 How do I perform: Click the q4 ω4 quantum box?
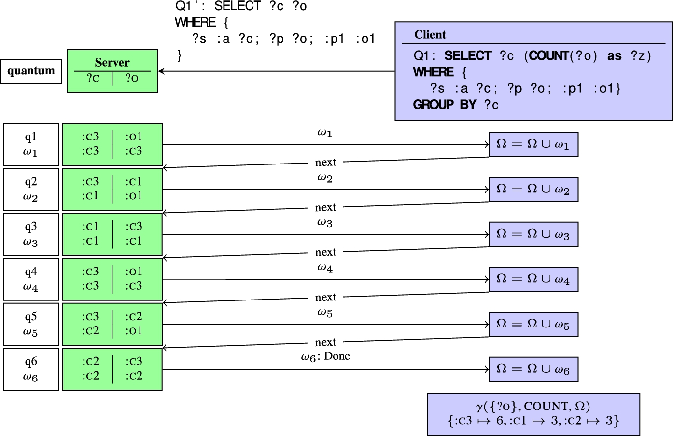[x=31, y=279]
